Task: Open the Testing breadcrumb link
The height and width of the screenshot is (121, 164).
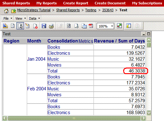Action: 91,10
